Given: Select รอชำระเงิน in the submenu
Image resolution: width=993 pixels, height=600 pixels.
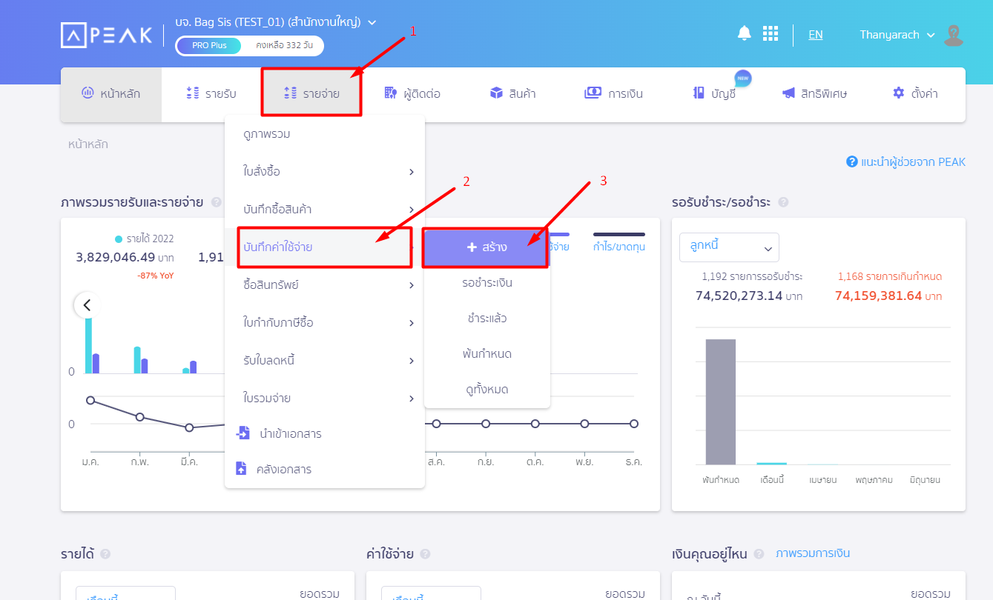Looking at the screenshot, I should pyautogui.click(x=487, y=283).
